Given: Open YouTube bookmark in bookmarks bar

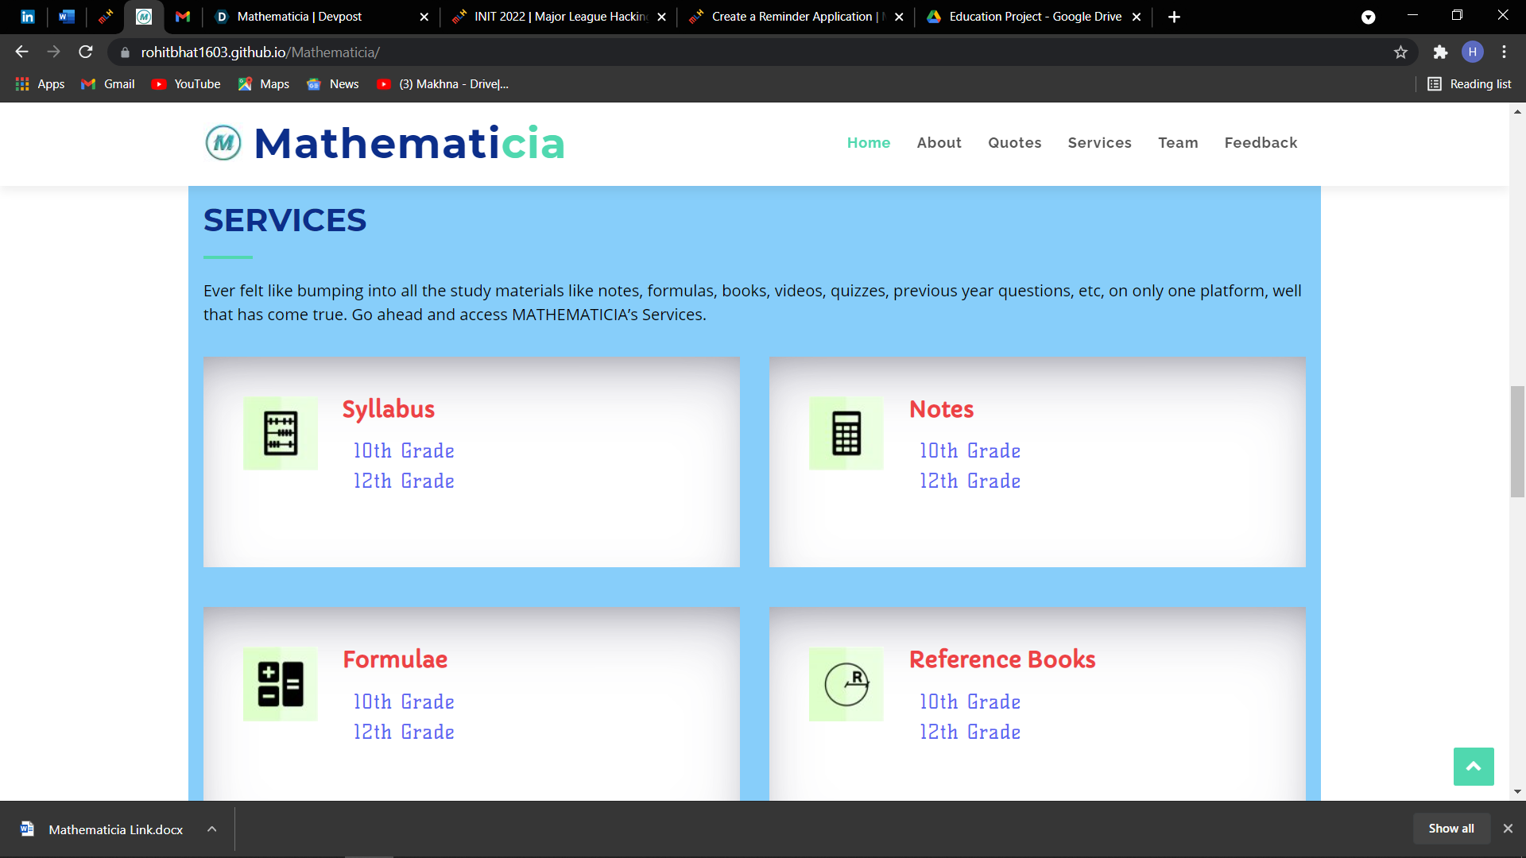Looking at the screenshot, I should click(x=186, y=84).
